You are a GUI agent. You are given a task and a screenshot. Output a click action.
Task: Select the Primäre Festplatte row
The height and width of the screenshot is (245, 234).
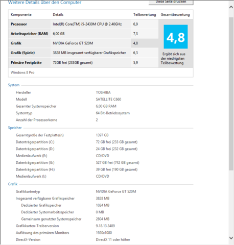point(83,63)
